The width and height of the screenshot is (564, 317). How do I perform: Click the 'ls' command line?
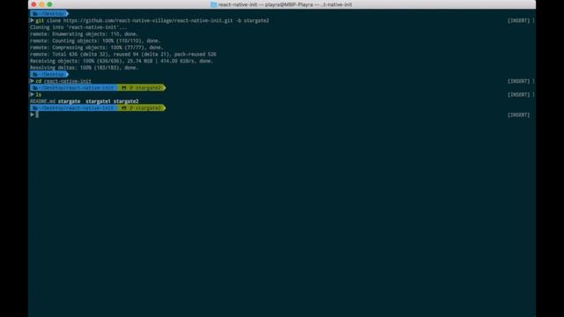pyautogui.click(x=39, y=94)
